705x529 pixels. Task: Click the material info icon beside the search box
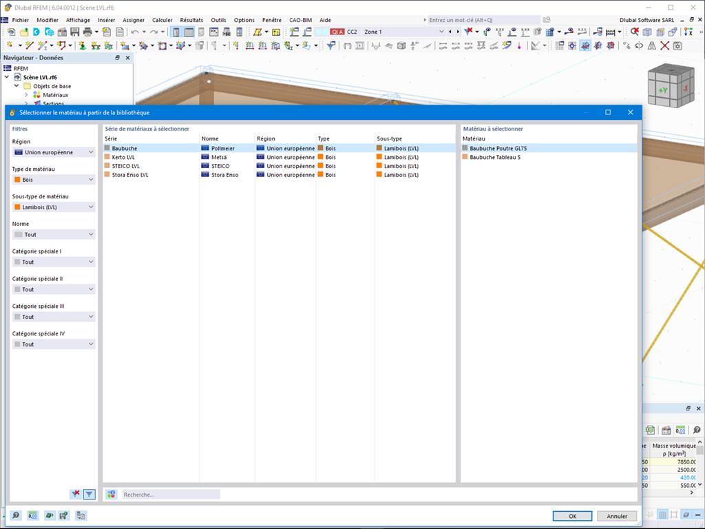coord(111,495)
